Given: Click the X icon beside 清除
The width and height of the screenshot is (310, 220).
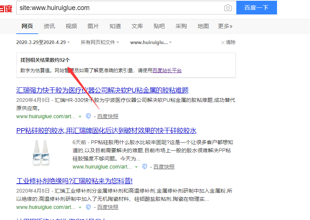Looking at the screenshot, I should coord(223,43).
